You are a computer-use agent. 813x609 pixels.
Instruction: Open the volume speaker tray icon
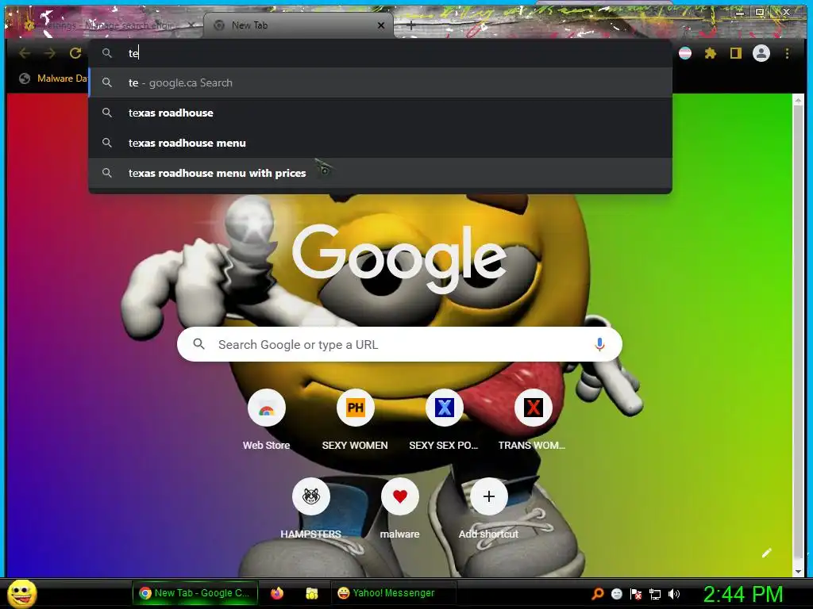(x=674, y=593)
